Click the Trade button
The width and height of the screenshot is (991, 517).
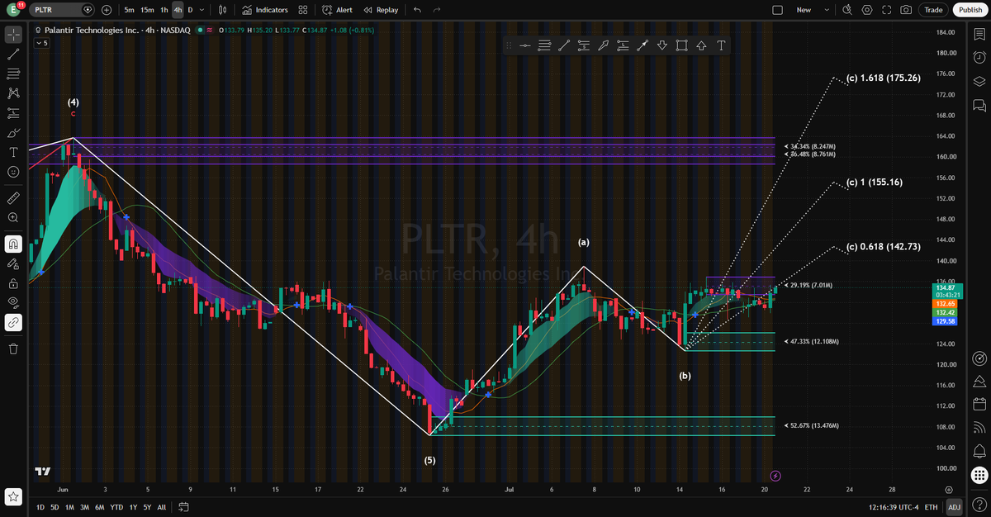click(934, 10)
